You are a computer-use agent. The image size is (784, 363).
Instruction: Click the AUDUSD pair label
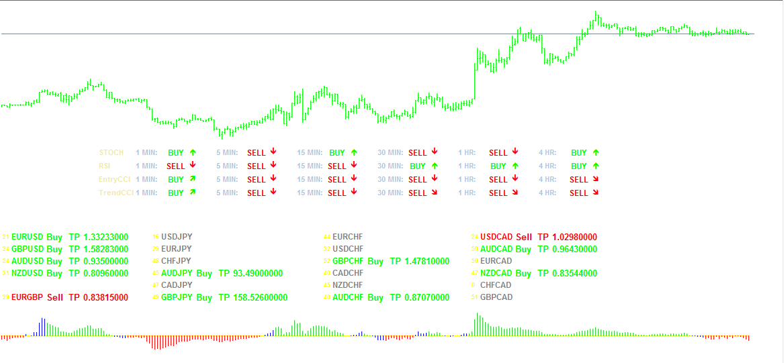28,261
